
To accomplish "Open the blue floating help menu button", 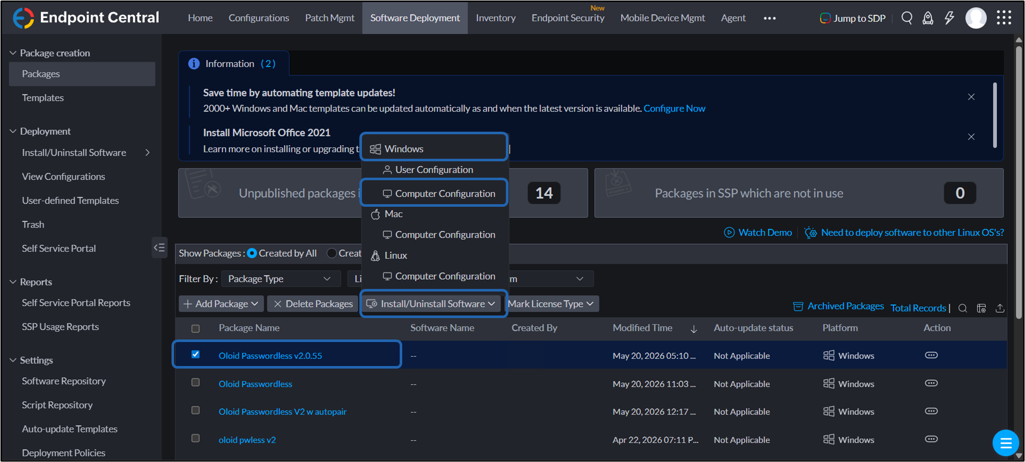I will pos(1005,443).
